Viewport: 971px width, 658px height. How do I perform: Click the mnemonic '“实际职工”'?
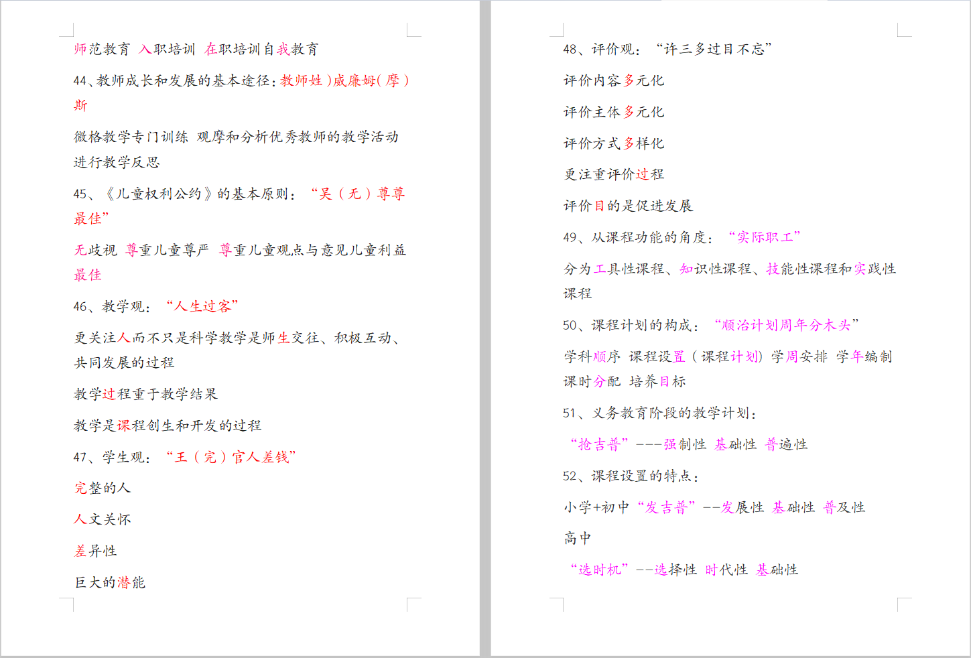[765, 237]
